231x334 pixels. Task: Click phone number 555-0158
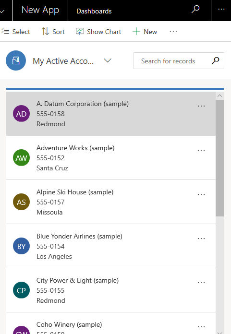50,114
